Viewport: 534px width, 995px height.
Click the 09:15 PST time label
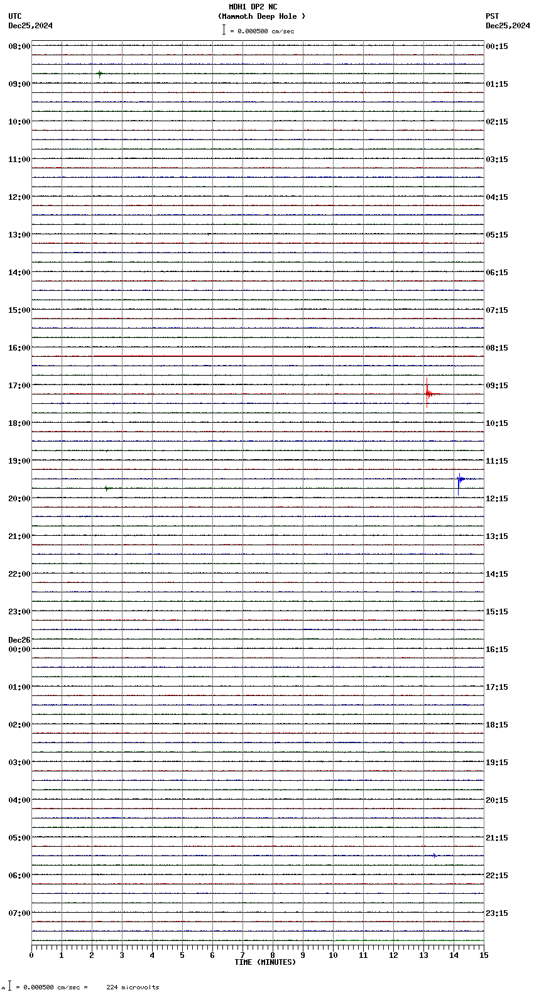[497, 386]
